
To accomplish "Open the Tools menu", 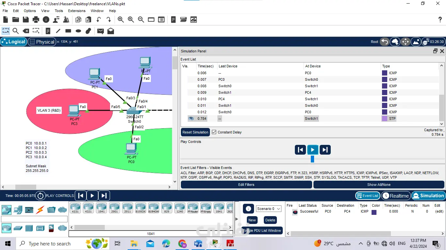I will coord(59,11).
